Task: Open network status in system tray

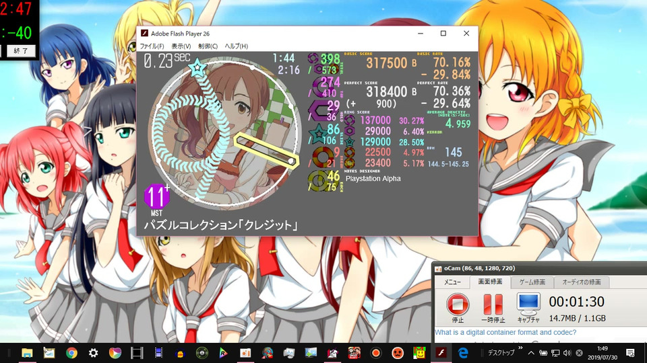Action: (x=555, y=353)
